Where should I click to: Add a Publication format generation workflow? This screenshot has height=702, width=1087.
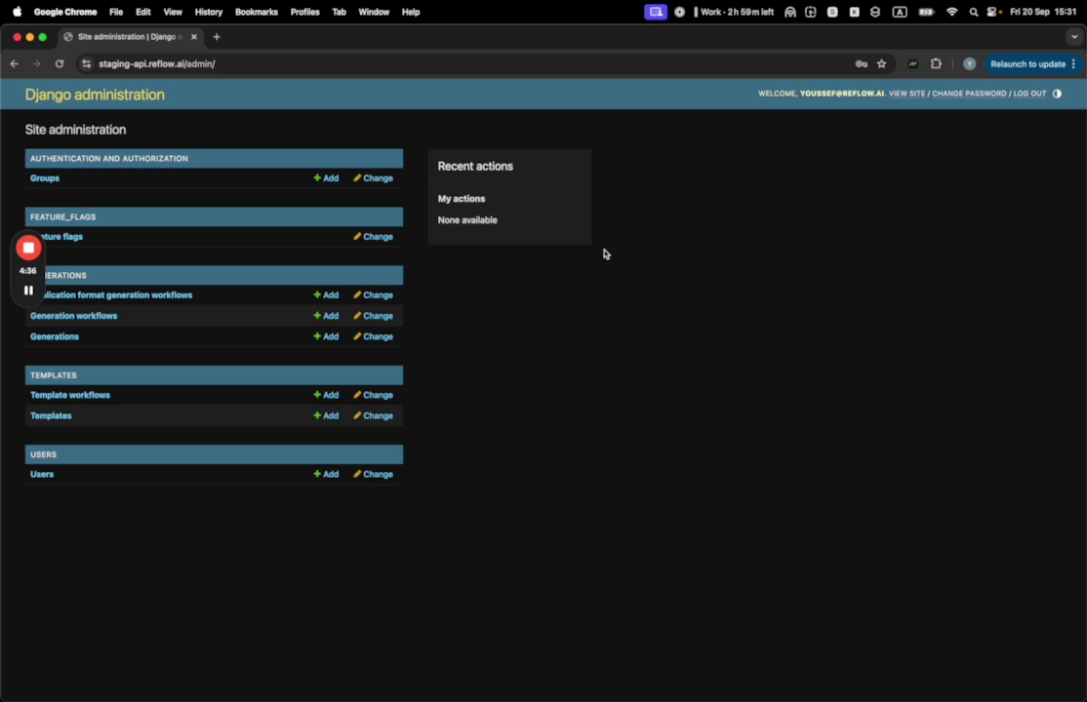(x=326, y=295)
